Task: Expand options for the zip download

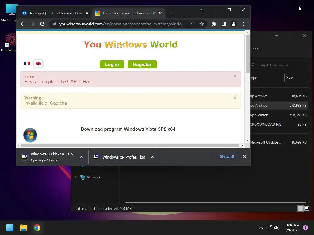Action: point(81,157)
